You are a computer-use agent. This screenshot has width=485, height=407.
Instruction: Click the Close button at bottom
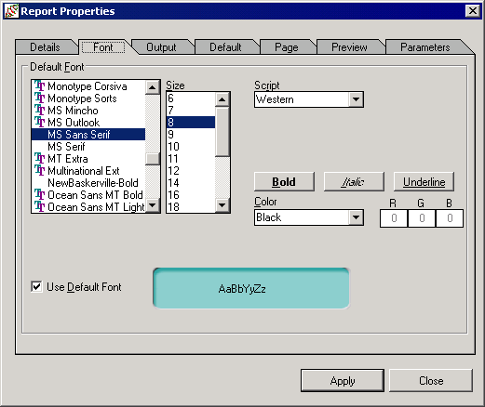[x=431, y=381]
